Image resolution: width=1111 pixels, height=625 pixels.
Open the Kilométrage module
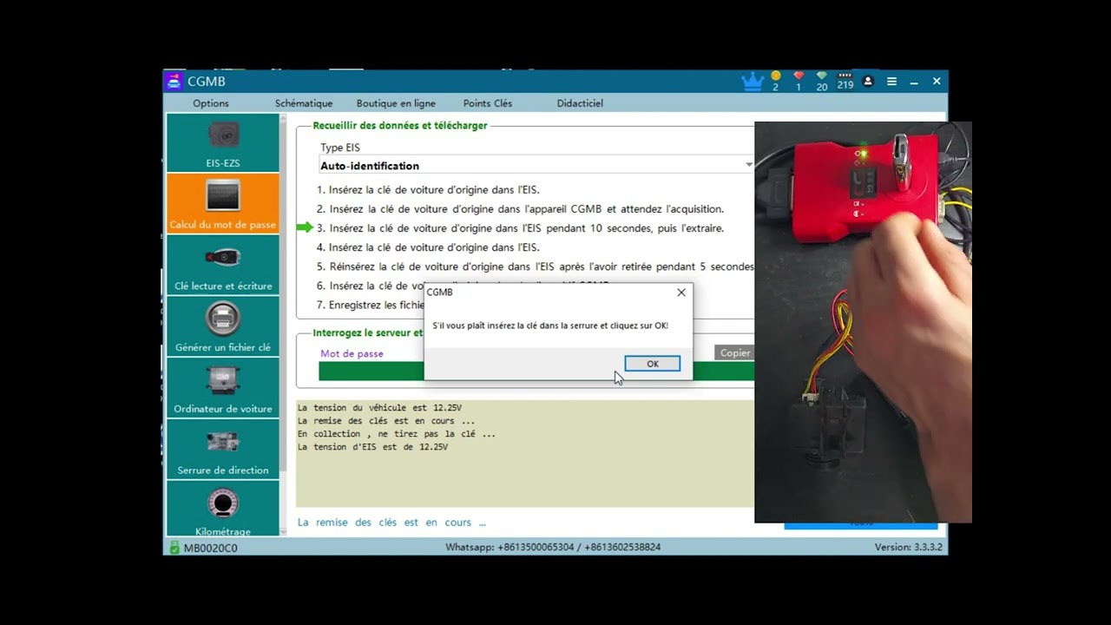coord(223,510)
